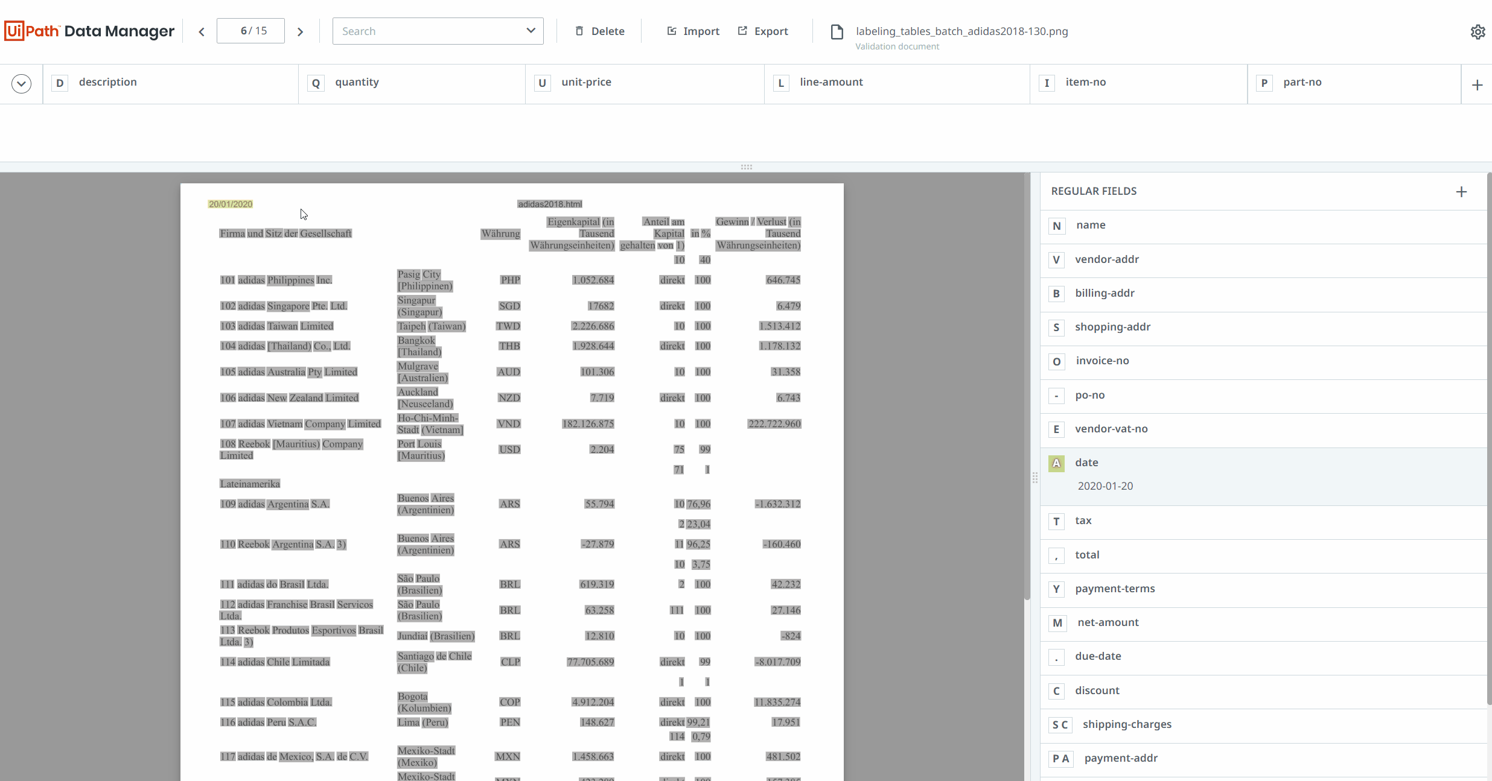
Task: Select the vendor-vat-no shortcut icon E
Action: pyautogui.click(x=1056, y=429)
